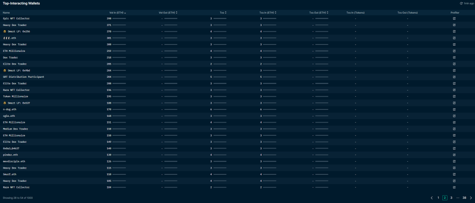
Task: Select the Epic NFT Collector wallet name
Action: (x=16, y=19)
